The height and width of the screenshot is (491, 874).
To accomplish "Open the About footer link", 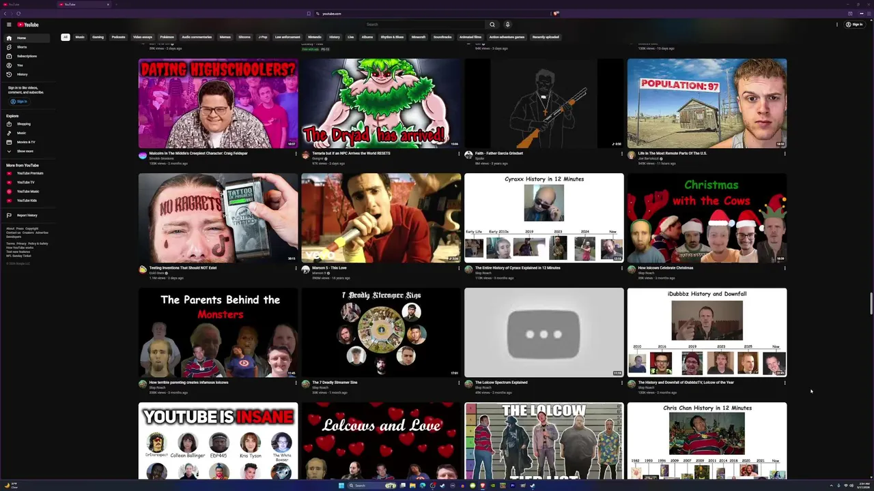I will coord(10,228).
